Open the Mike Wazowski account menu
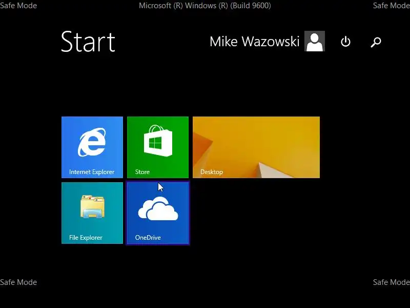The height and width of the screenshot is (308, 410). (254, 42)
